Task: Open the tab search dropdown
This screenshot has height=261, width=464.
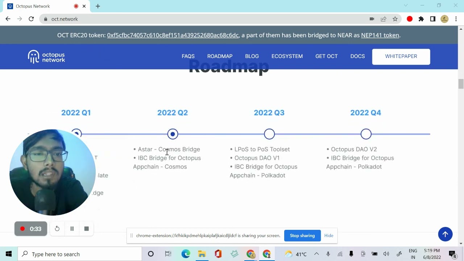Action: tap(406, 5)
